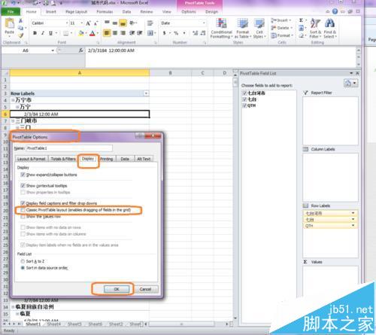Screen dimensions: 376x335
Task: Open Cell Styles gallery
Action: 259,29
